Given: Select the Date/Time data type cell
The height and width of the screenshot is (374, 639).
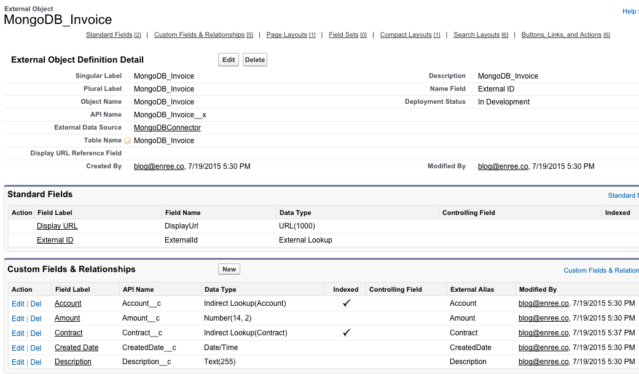Looking at the screenshot, I should [x=221, y=347].
